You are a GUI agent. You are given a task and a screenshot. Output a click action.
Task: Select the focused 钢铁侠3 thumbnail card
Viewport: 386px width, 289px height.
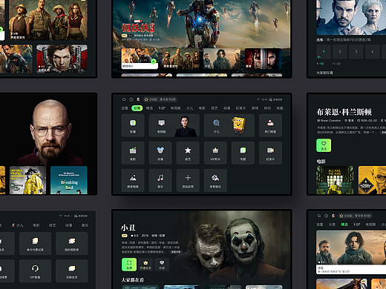tap(140, 59)
